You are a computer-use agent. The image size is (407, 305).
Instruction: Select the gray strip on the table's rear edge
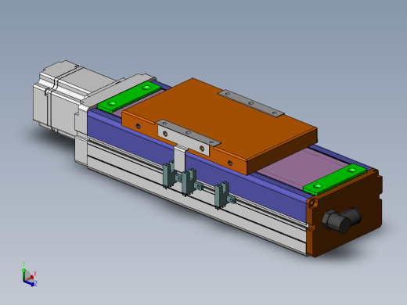pos(251,103)
